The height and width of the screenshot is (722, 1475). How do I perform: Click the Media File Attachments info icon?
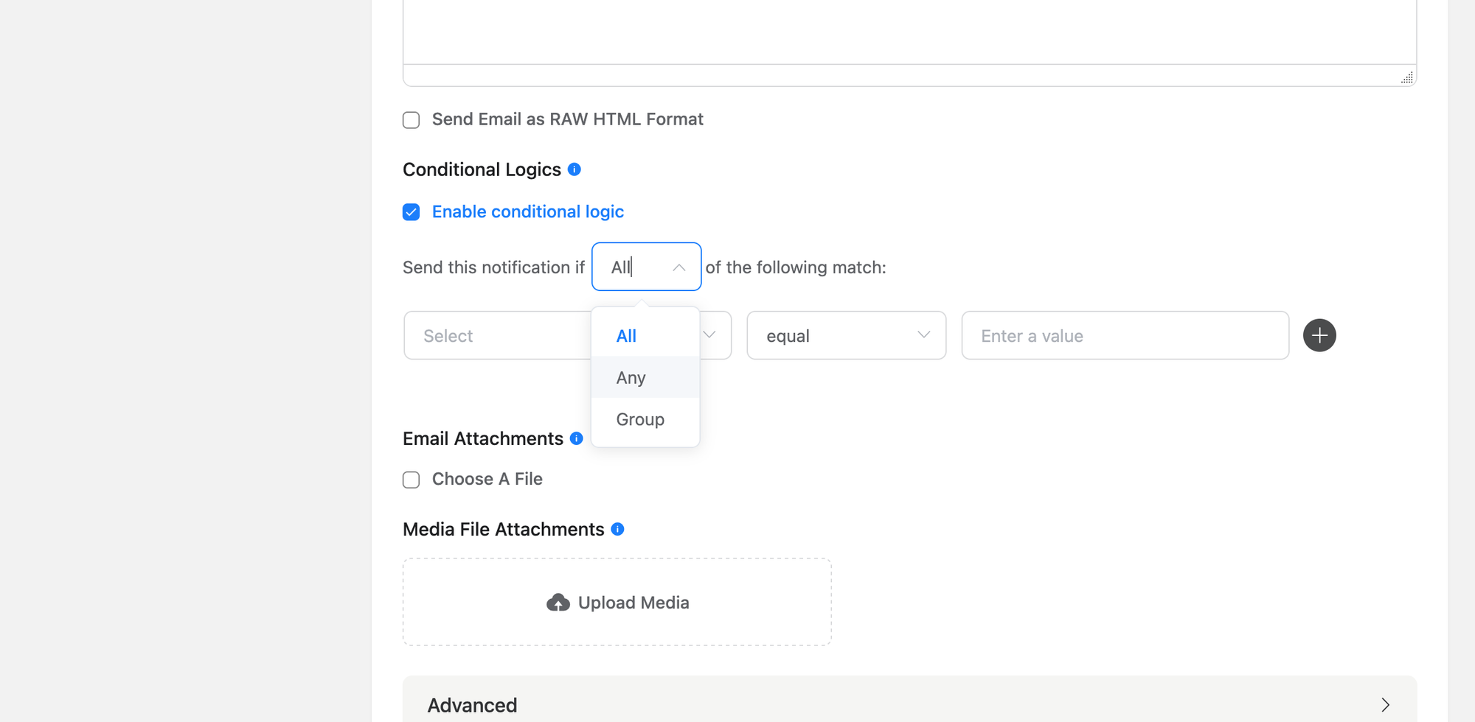(x=618, y=529)
